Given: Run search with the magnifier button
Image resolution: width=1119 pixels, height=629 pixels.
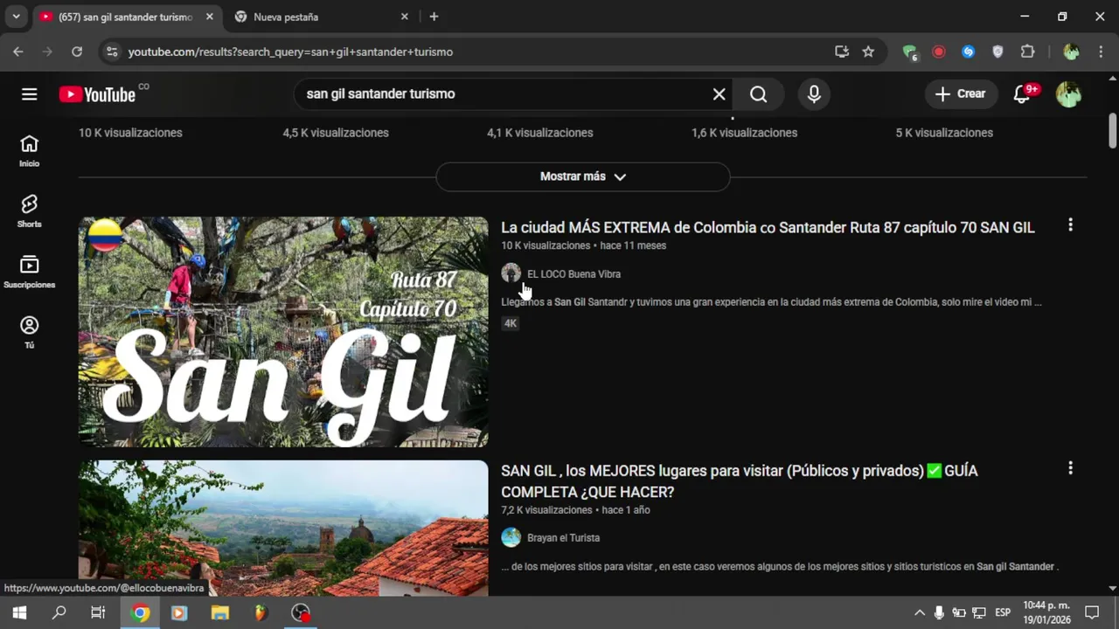Looking at the screenshot, I should click(758, 94).
